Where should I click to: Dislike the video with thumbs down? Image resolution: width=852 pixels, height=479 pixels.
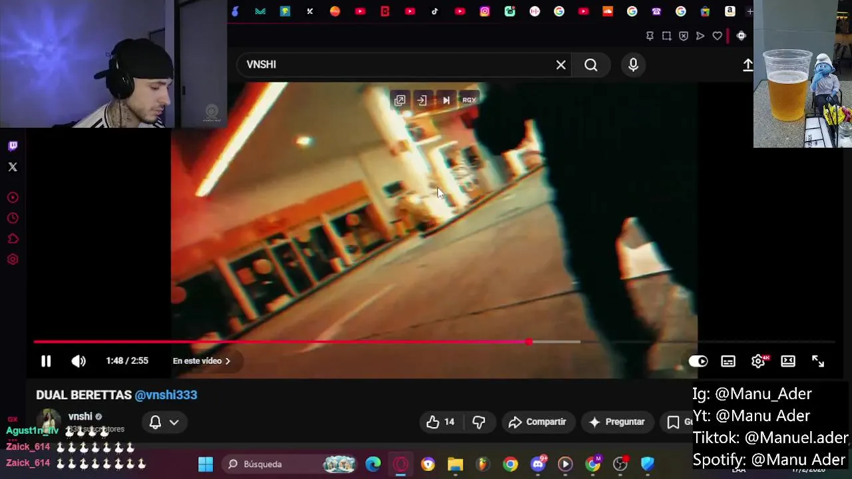click(479, 422)
